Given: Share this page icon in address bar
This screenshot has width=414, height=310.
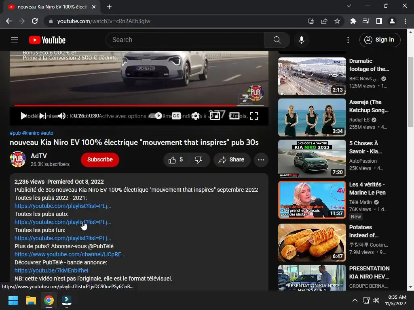Looking at the screenshot, I should (324, 21).
